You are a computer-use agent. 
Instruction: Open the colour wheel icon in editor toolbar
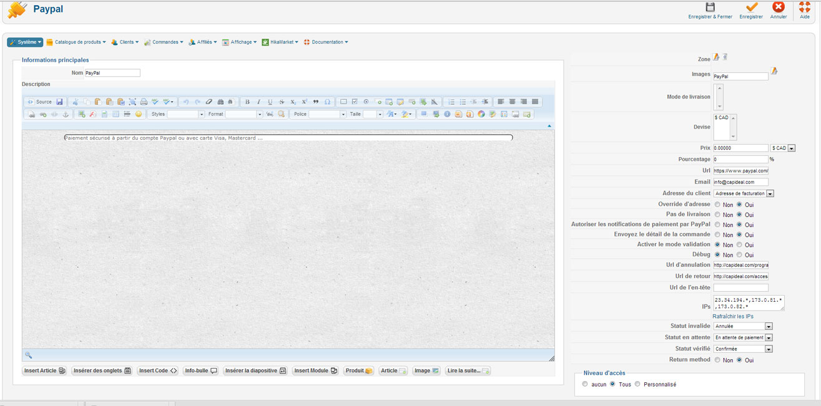[481, 114]
